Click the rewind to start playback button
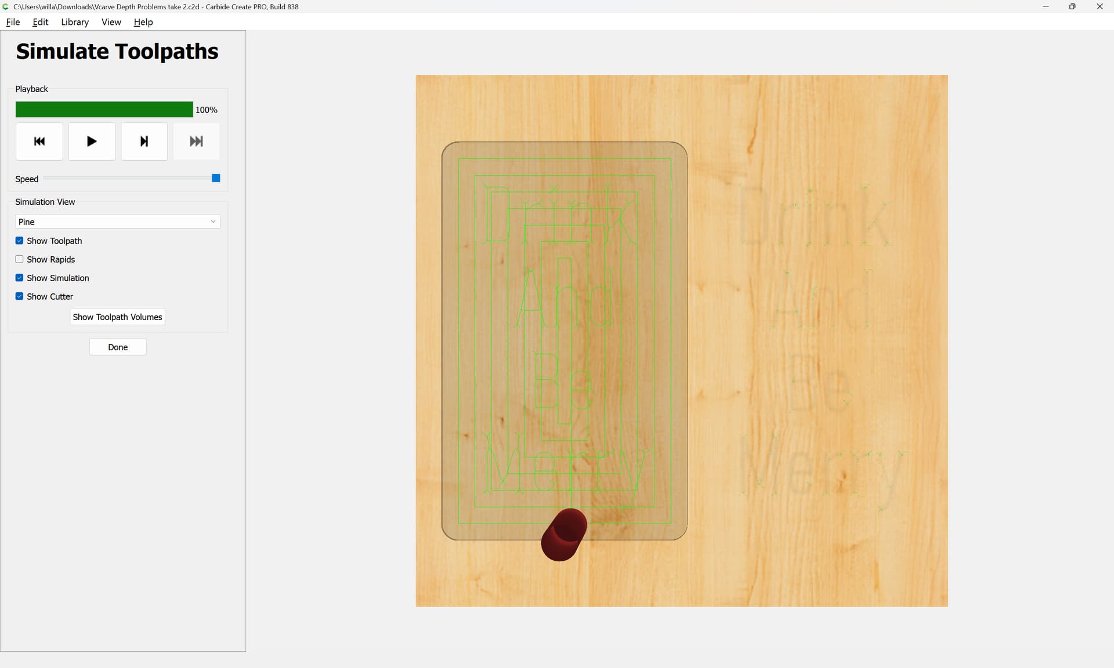This screenshot has width=1114, height=668. tap(39, 141)
